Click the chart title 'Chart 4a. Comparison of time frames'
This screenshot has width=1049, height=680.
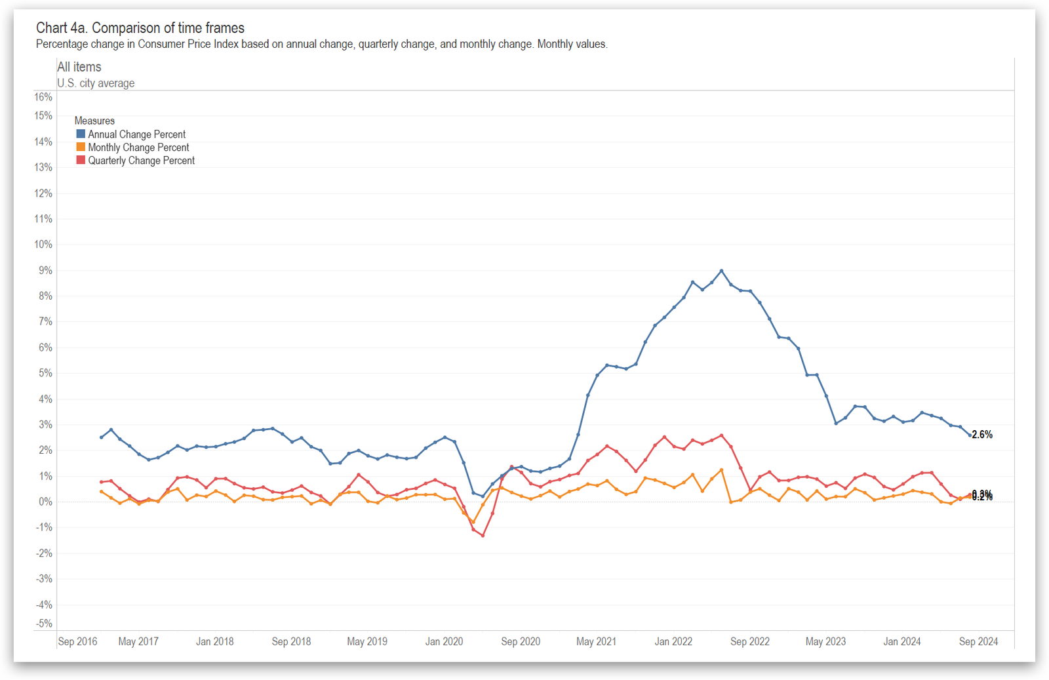pyautogui.click(x=140, y=28)
